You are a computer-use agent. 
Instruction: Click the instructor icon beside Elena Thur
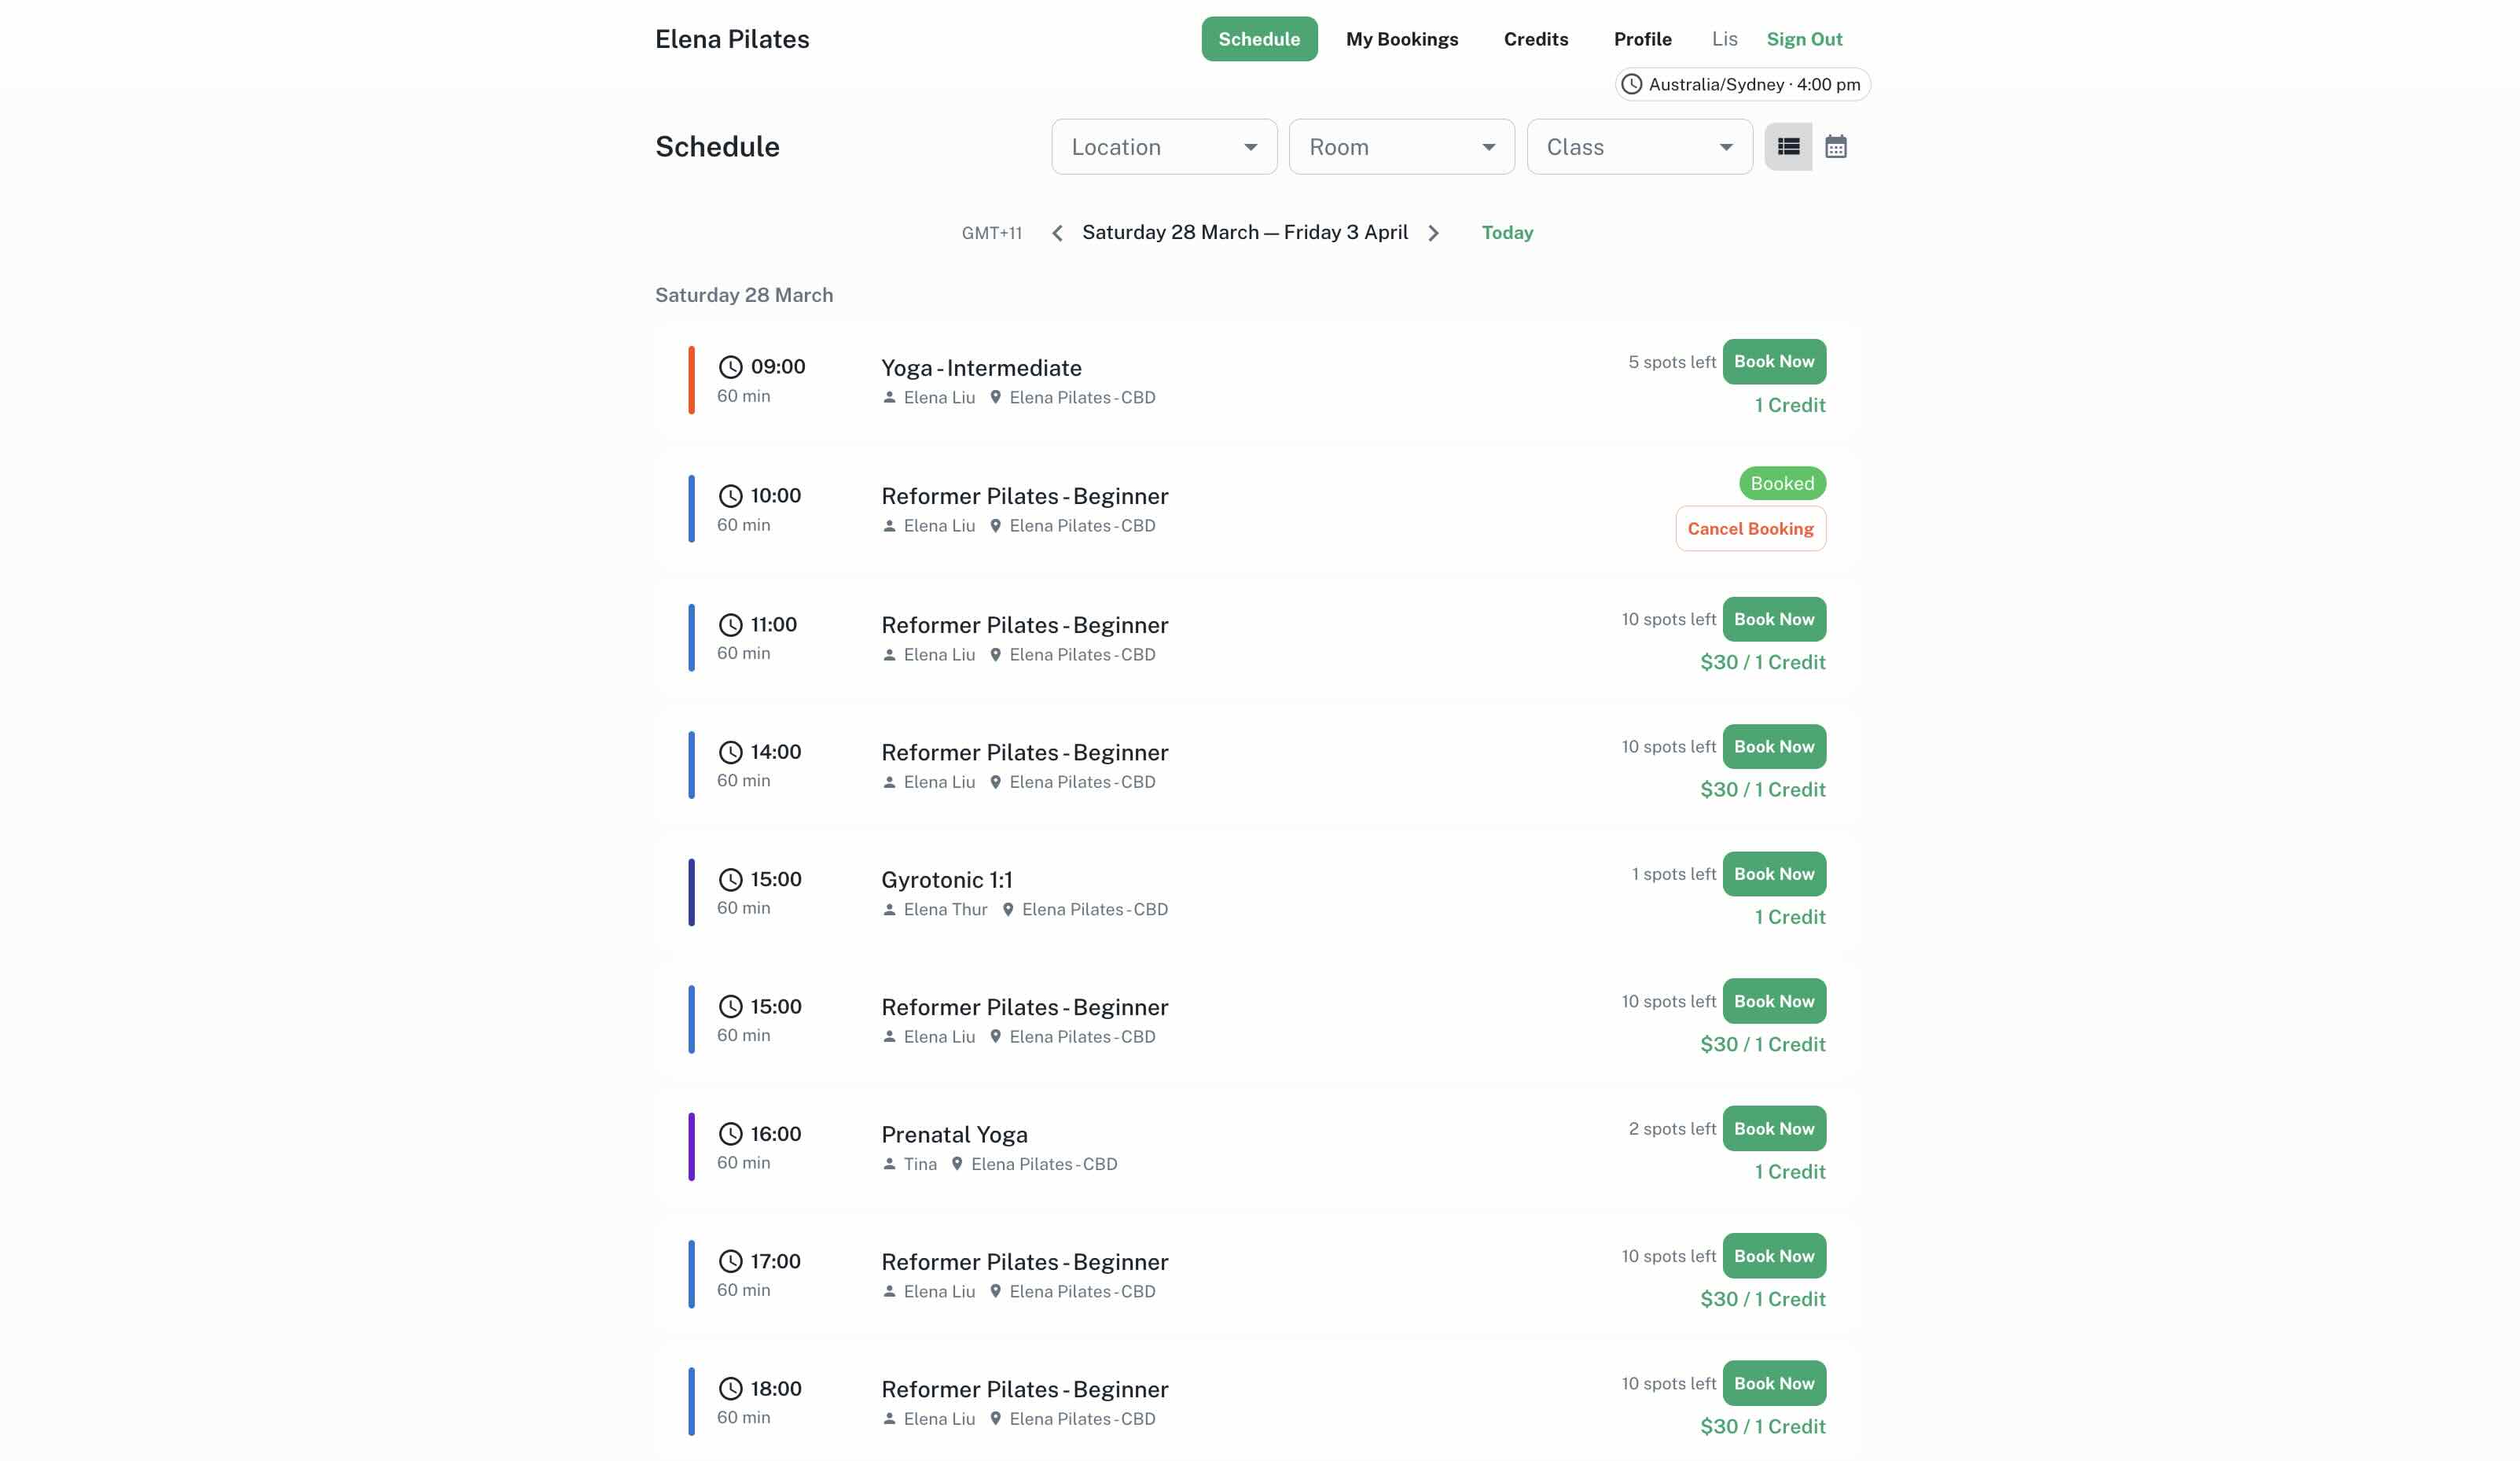click(890, 910)
